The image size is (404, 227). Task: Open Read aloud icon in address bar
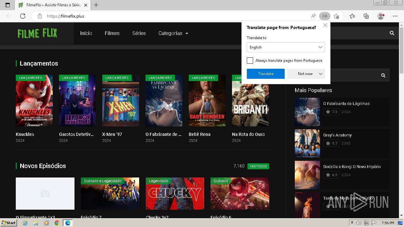point(313,16)
